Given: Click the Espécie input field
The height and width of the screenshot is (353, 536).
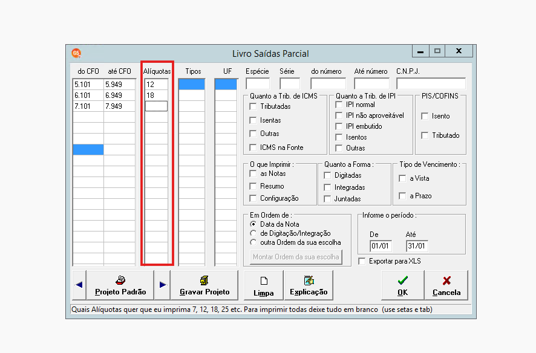Looking at the screenshot, I should (x=258, y=83).
